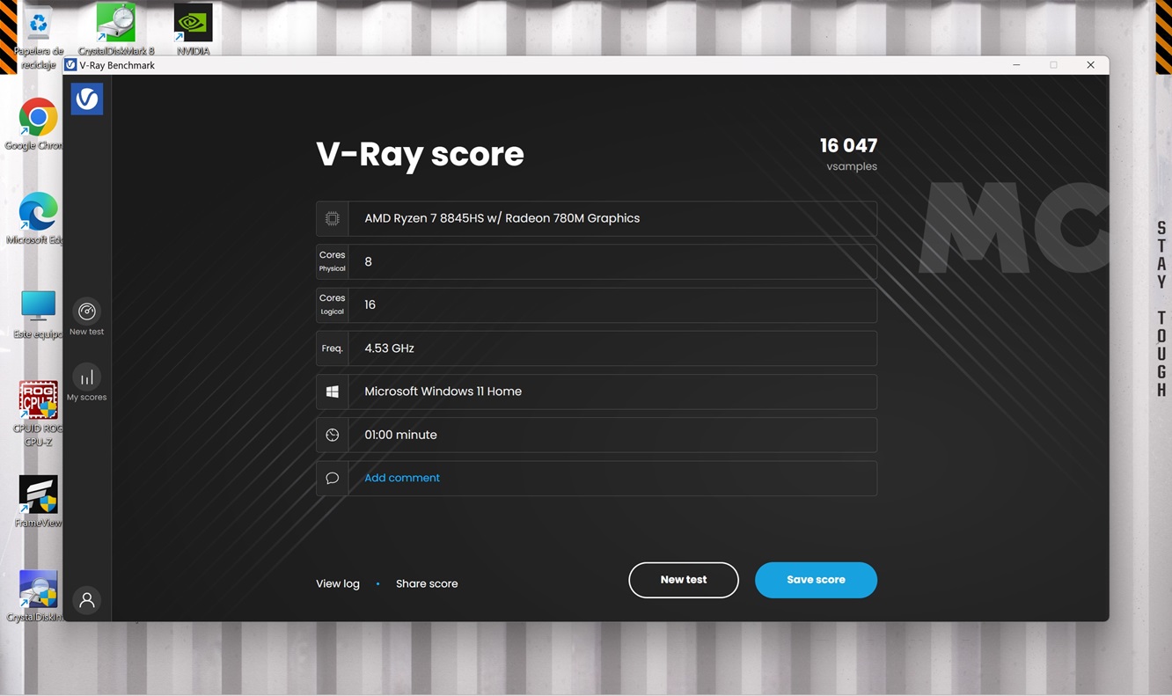
Task: Select the AMD Ryzen 7 8845HS processor row
Action: [x=596, y=218]
